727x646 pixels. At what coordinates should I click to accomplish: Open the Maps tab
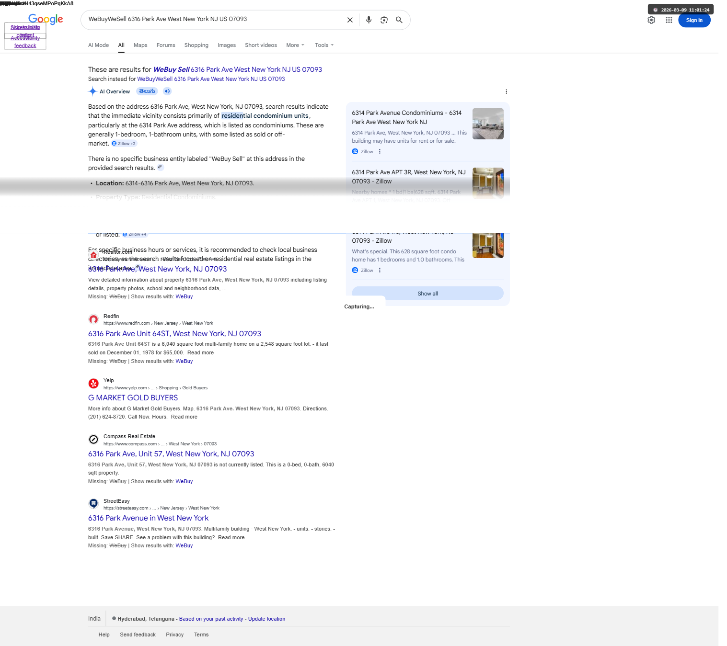coord(140,45)
